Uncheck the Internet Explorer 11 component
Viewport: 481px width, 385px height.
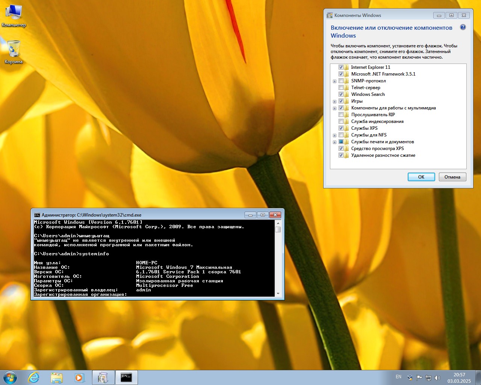click(x=341, y=67)
